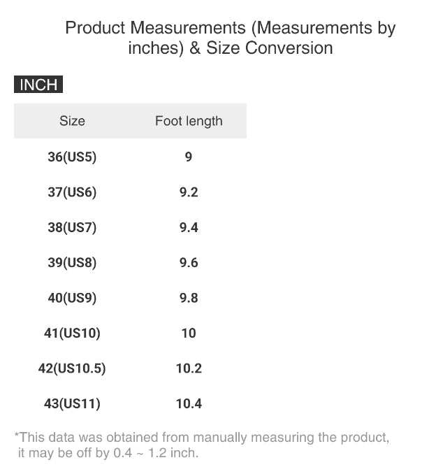Select the 9.8 foot length value
Screen dimensions: 429x474
coord(189,298)
